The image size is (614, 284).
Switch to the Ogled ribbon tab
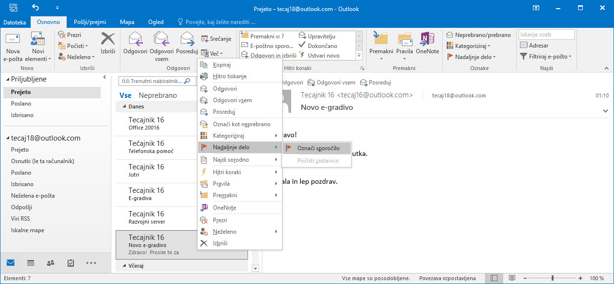(156, 22)
